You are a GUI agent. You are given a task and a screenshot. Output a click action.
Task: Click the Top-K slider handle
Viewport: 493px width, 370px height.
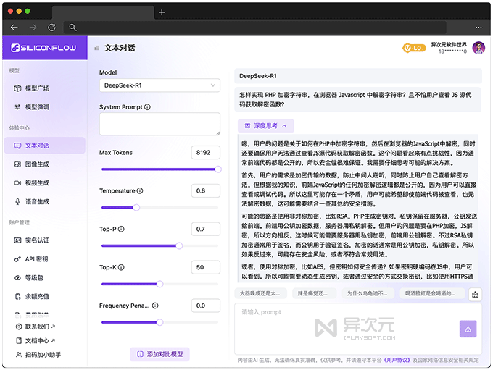point(159,285)
